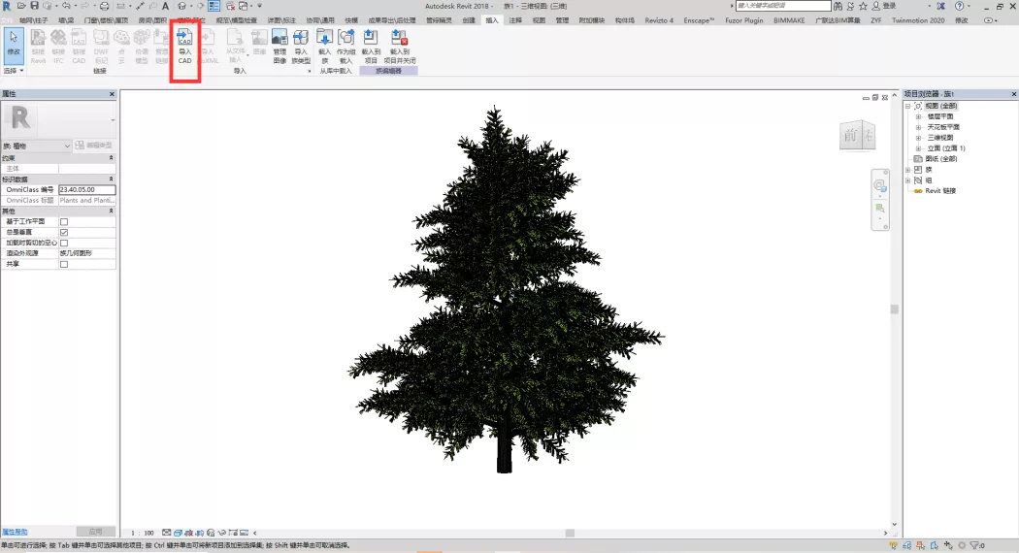Enable the 基于工作平面 checkbox

pos(64,222)
